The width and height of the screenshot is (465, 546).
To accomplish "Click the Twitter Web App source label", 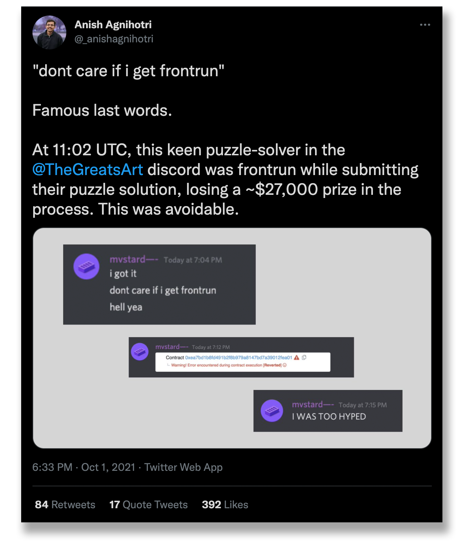I will pyautogui.click(x=184, y=467).
